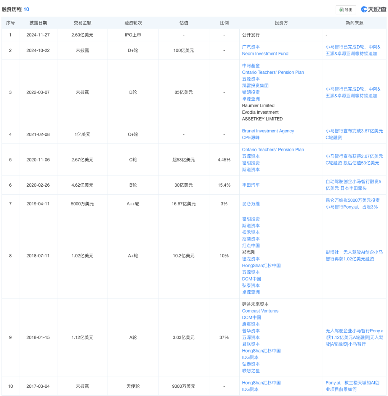The image size is (388, 396).
Task: Open 联想之星 investor link
Action: point(251,371)
